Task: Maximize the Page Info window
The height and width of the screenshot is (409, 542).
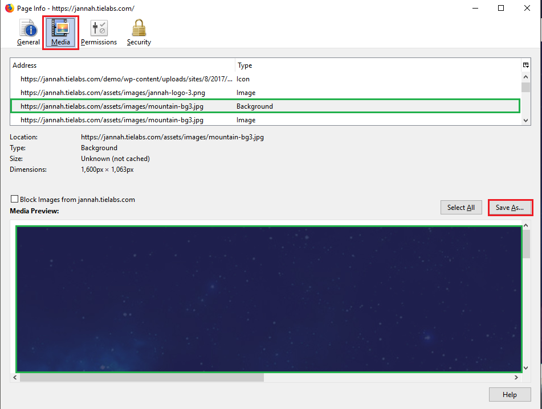Action: pyautogui.click(x=501, y=8)
